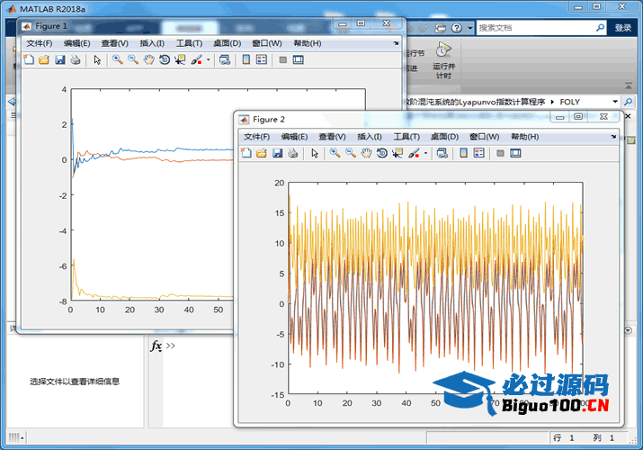Click Print icon in Figure 2 toolbar
This screenshot has width=643, height=450.
(292, 153)
